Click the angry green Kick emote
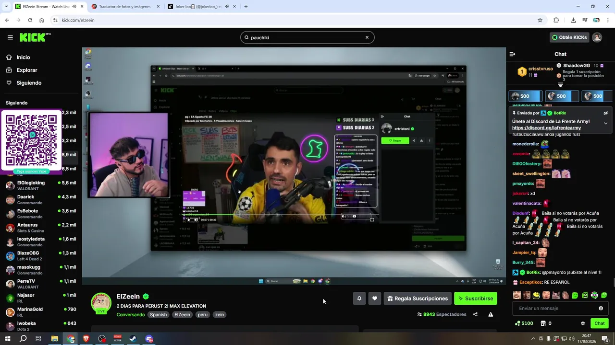This screenshot has width=615, height=345. tap(585, 295)
